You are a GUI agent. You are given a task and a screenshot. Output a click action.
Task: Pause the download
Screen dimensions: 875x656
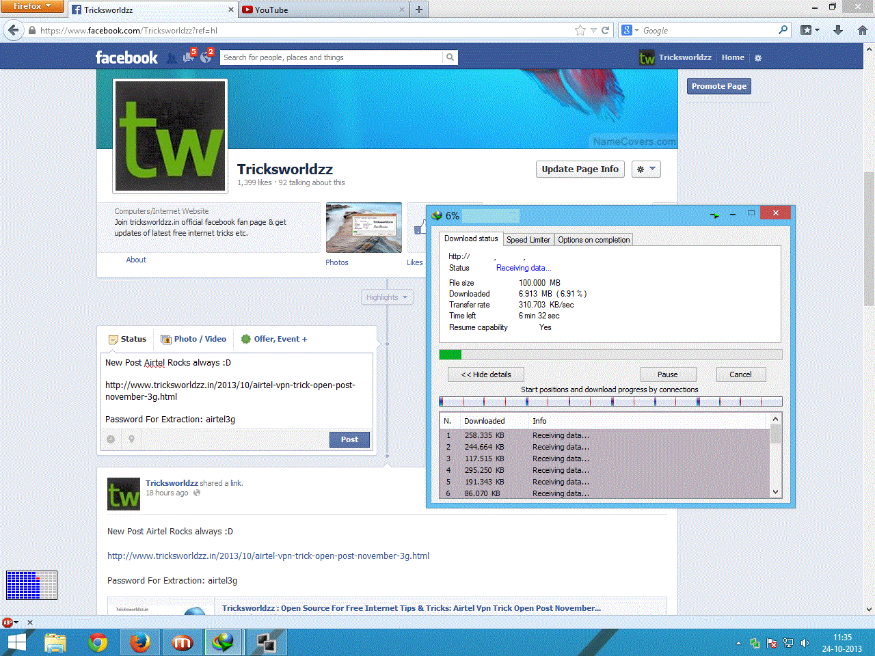(668, 374)
